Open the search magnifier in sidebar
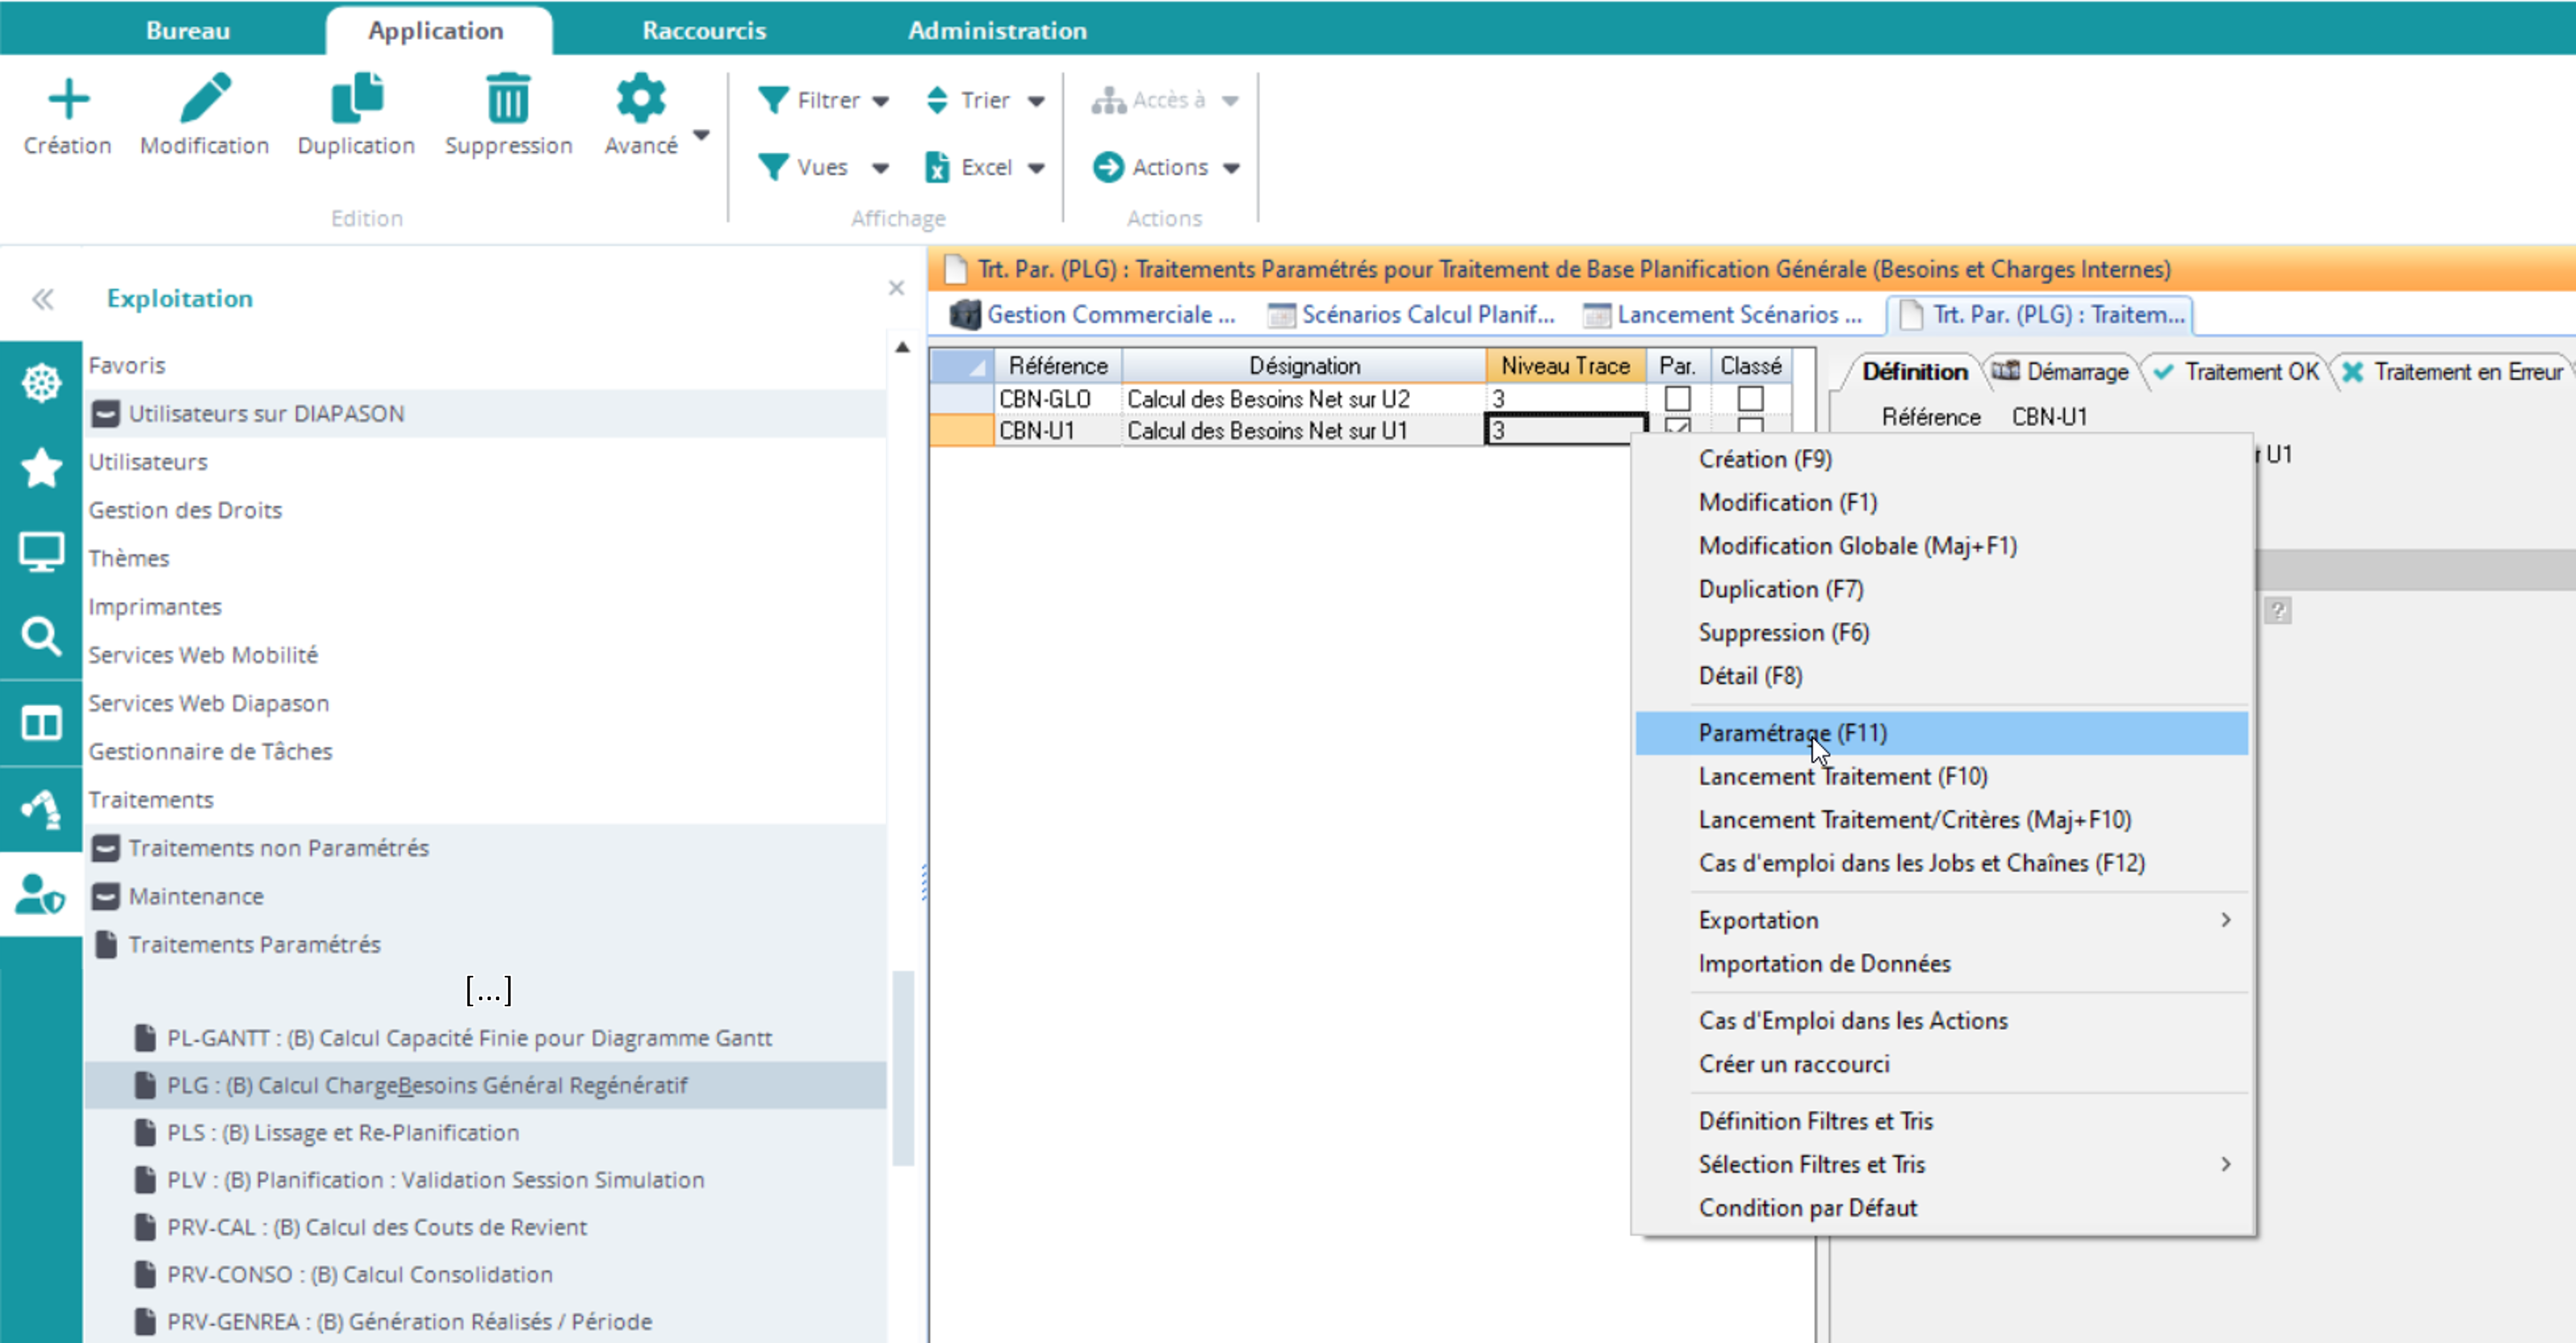2576x1343 pixels. [x=41, y=637]
